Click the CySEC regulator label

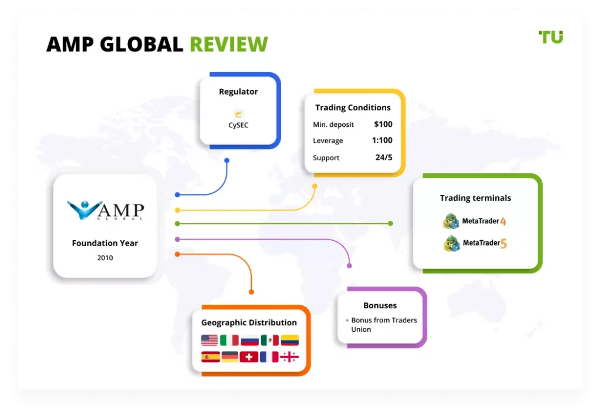pos(238,125)
